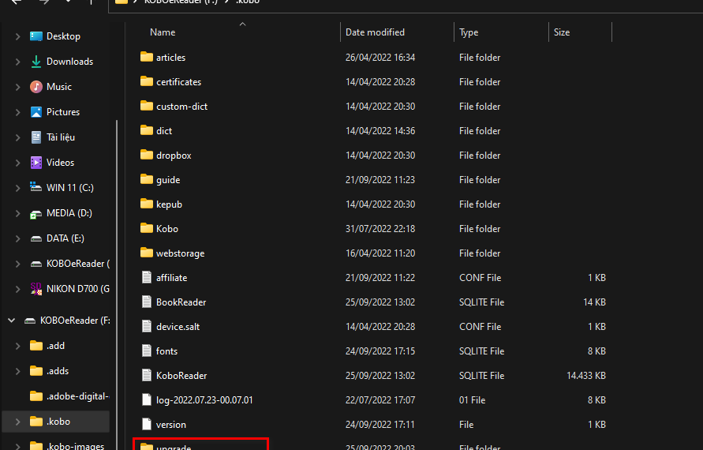Click the fonts SQLITE file icon

(x=147, y=351)
